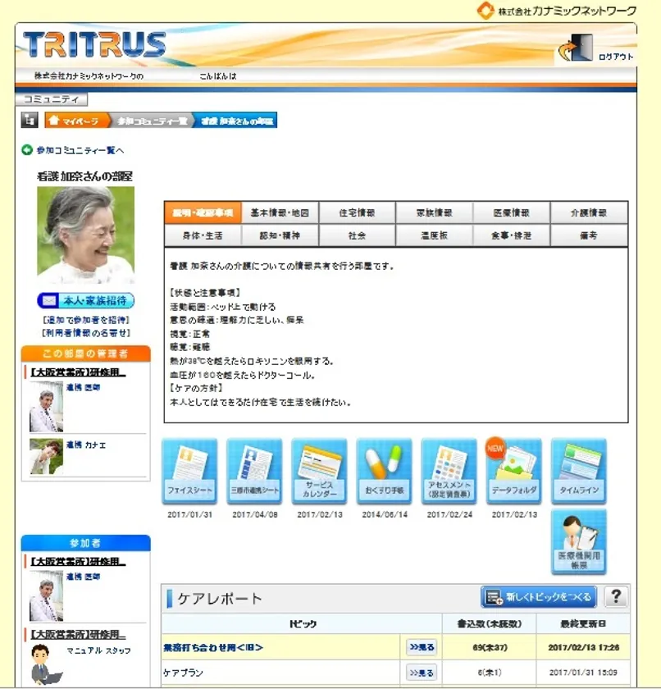Go to 参加コミュニティ一覧 in breadcrumb
Image resolution: width=661 pixels, height=689 pixels.
tap(152, 121)
